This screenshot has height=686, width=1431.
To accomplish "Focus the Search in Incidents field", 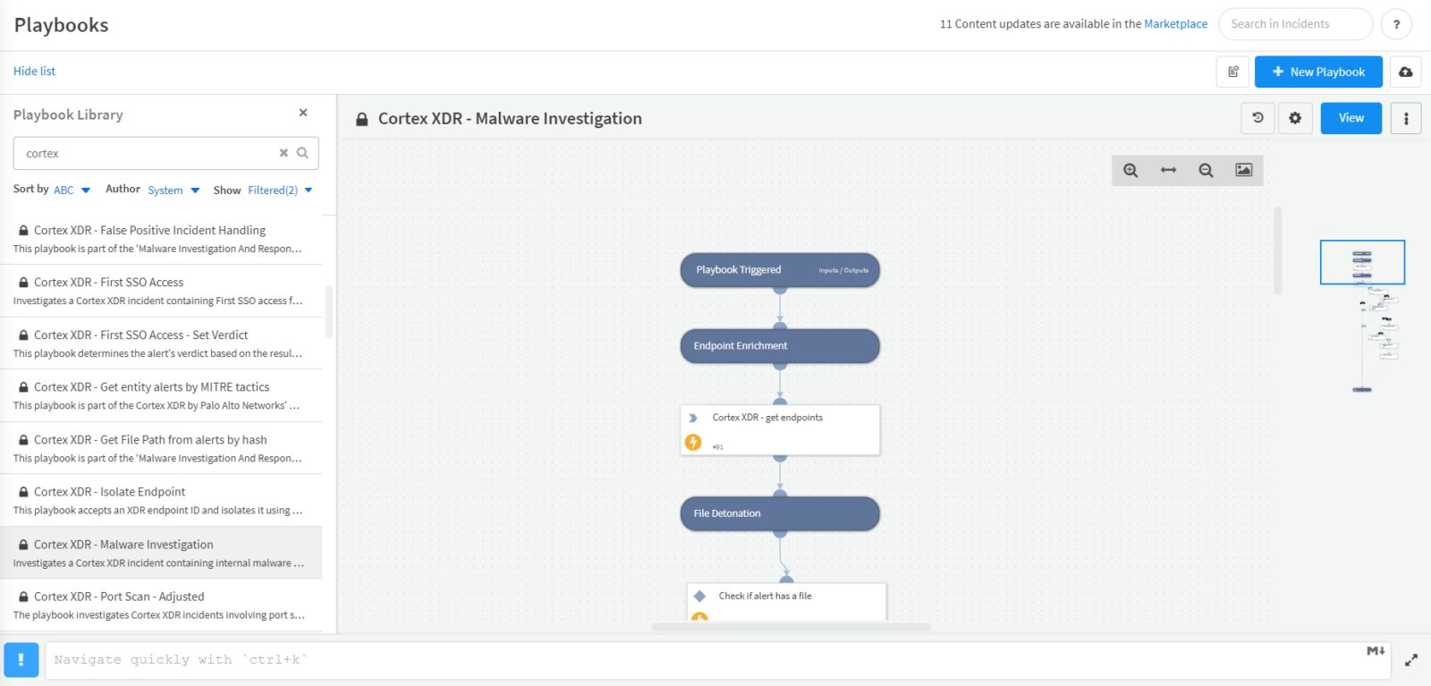I will pyautogui.click(x=1295, y=24).
